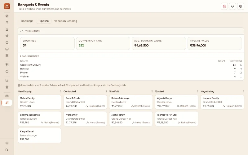Click the Source column header
Image resolution: width=248 pixels, height=155 pixels.
(24, 61)
